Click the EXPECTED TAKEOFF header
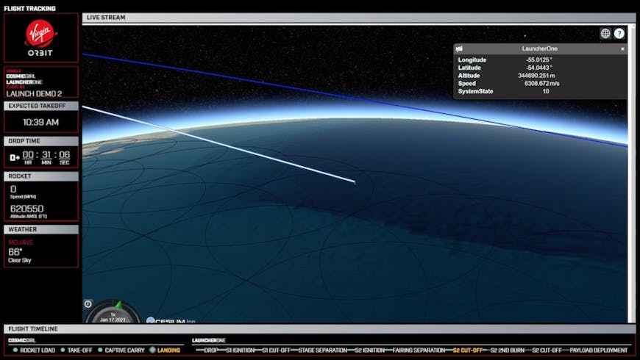This screenshot has width=640, height=360. point(40,106)
